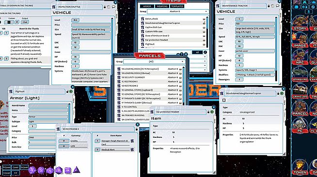Image resolution: width=317 pixels, height=177 pixels.
Task: Open the PC sidebar section
Action: click(x=300, y=125)
